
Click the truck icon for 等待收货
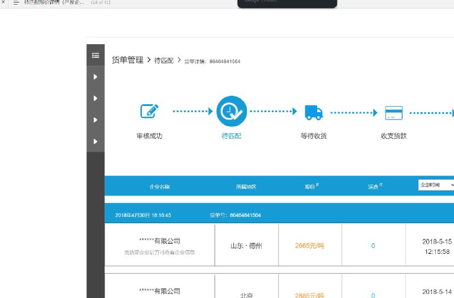point(314,112)
